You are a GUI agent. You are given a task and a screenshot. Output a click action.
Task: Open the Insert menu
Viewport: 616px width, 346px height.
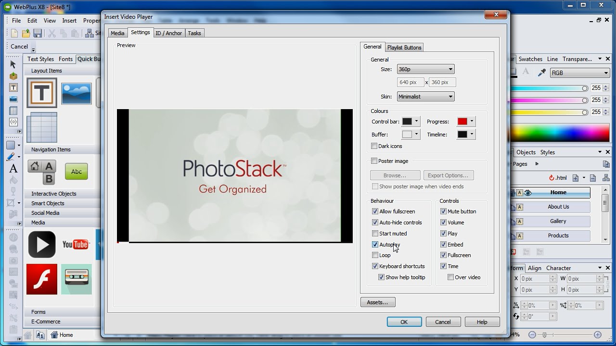click(69, 21)
